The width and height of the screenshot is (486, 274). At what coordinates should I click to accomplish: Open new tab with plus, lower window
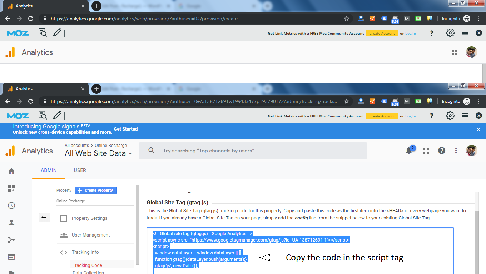click(96, 89)
